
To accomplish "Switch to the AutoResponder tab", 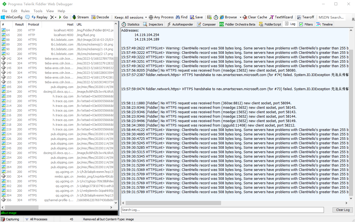I will point(180,24).
